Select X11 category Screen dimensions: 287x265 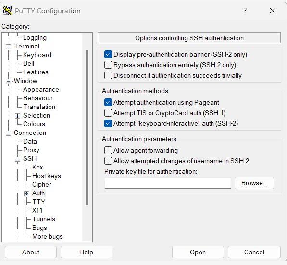(x=37, y=211)
